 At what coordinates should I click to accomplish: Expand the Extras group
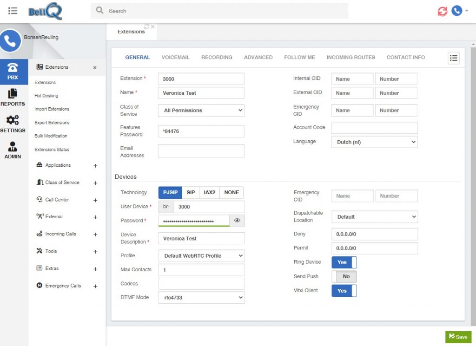(95, 269)
